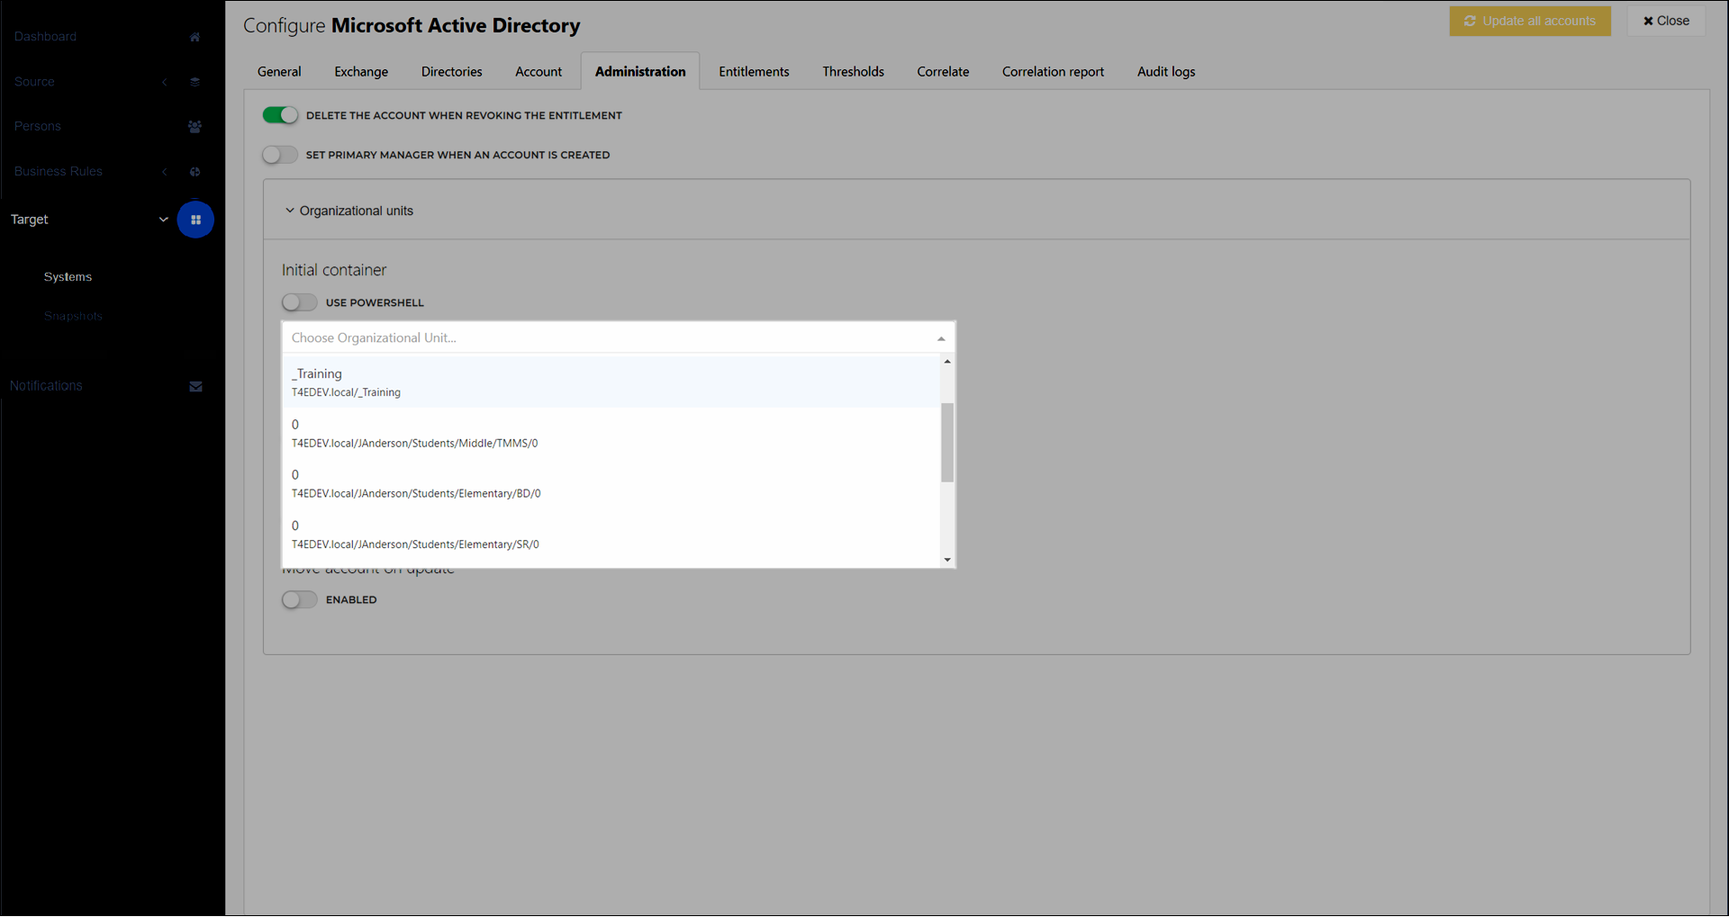Click the dropdown list scroll-up arrow
The width and height of the screenshot is (1729, 917).
947,362
